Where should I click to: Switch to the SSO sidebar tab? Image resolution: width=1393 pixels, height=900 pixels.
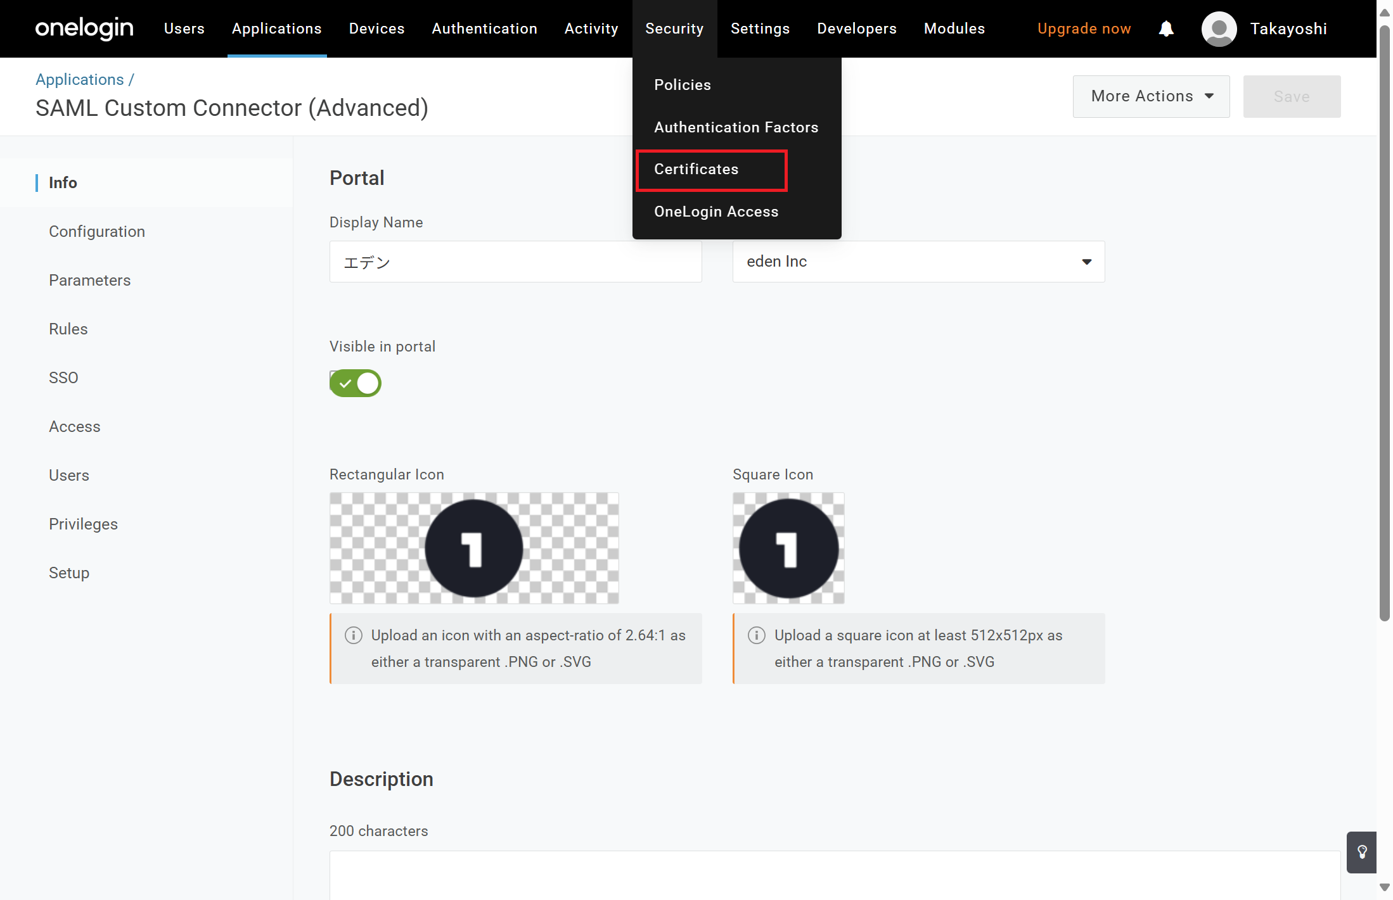pos(63,377)
